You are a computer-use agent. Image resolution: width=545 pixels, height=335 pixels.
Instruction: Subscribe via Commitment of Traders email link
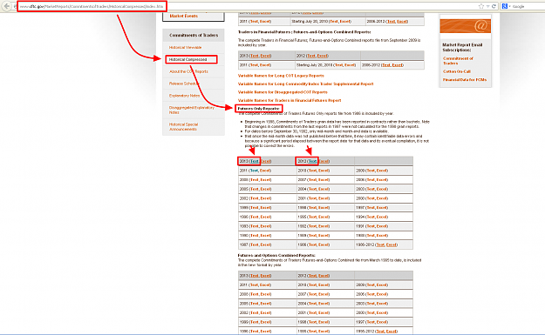coord(458,61)
